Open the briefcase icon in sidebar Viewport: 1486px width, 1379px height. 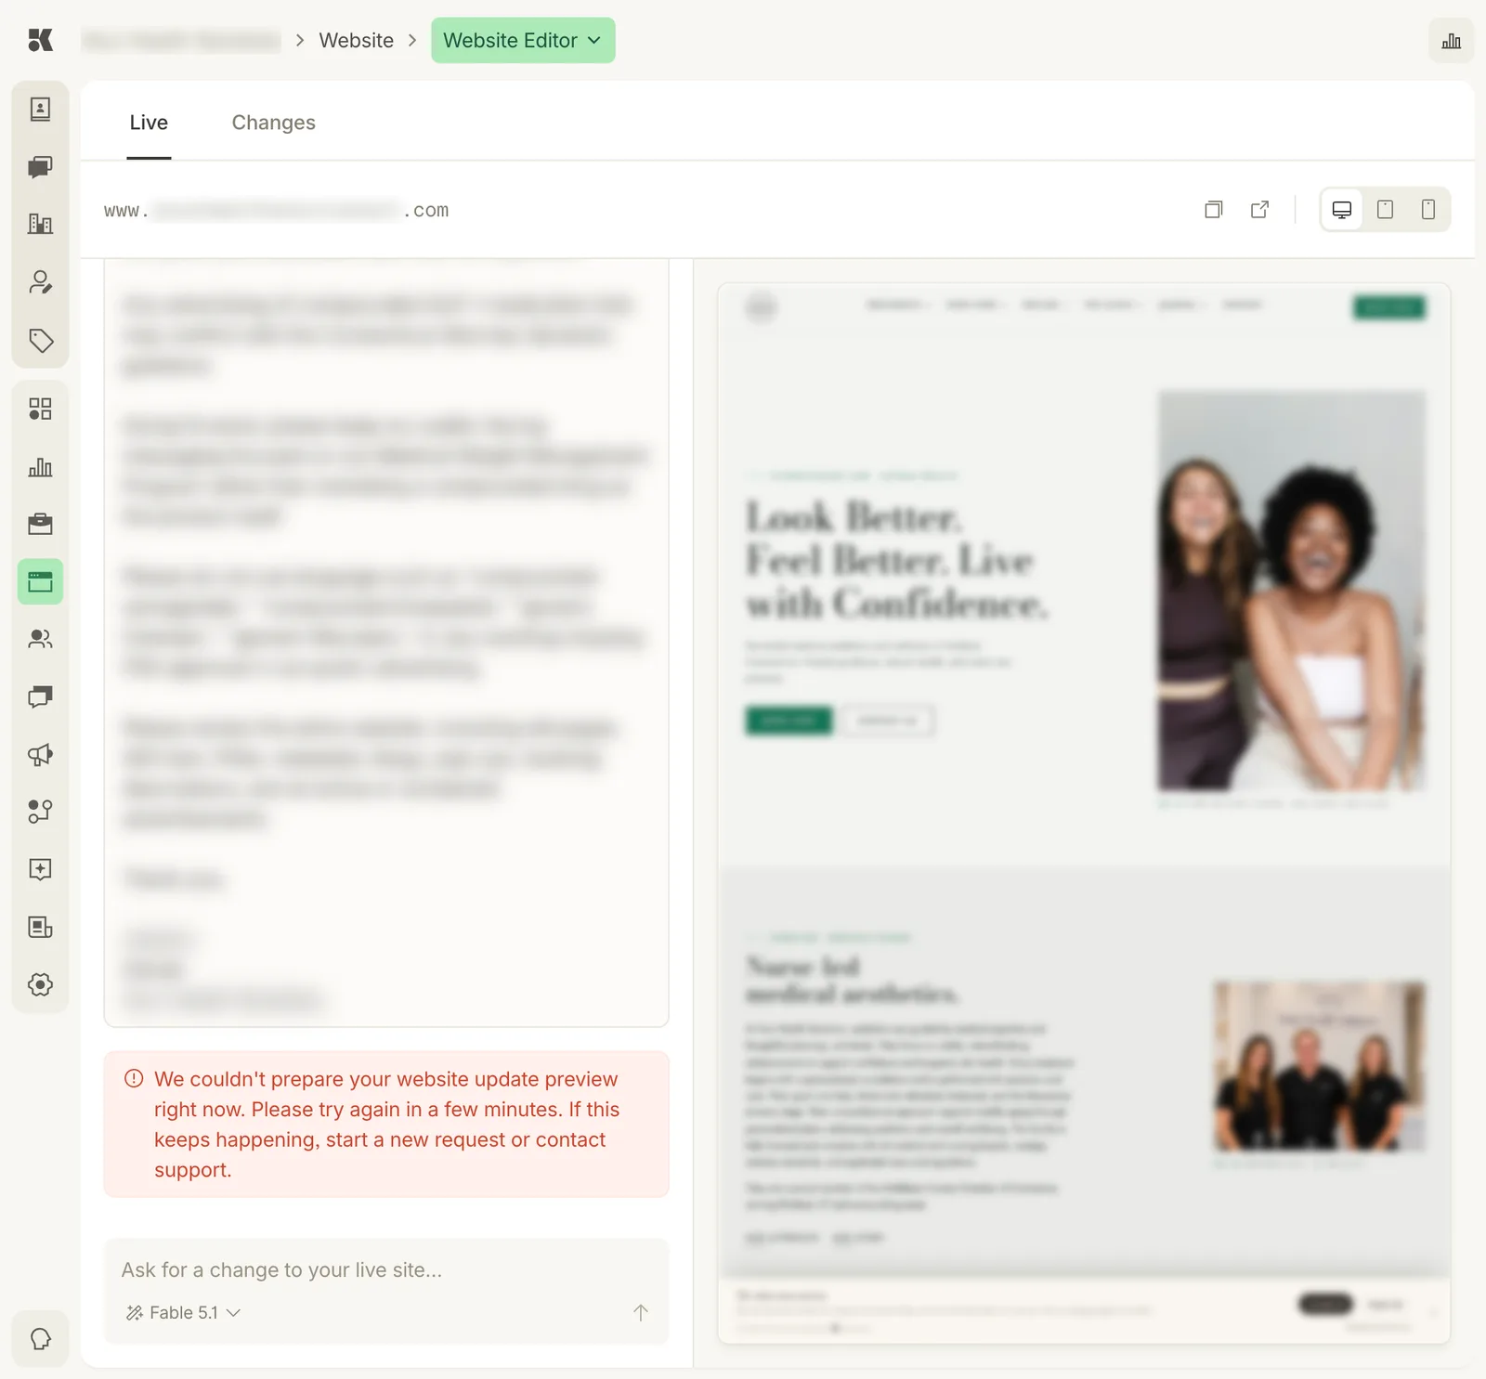pos(40,525)
